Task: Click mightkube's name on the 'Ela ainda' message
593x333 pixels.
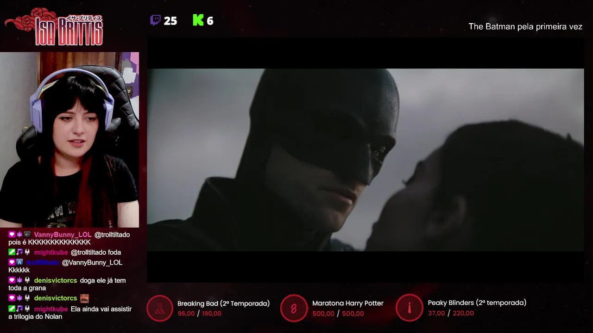Action: 51,309
